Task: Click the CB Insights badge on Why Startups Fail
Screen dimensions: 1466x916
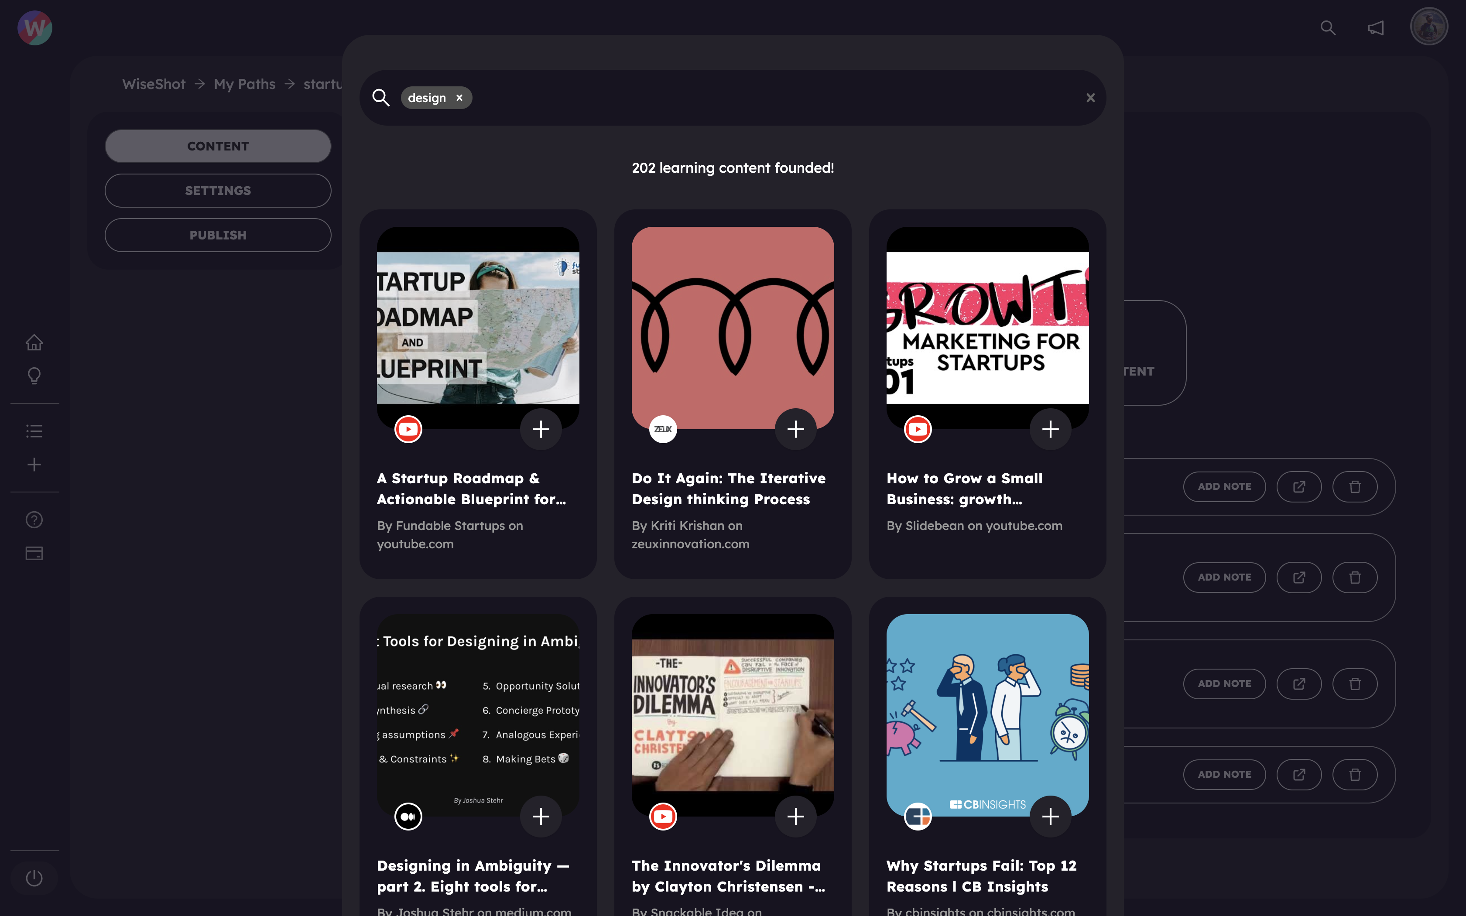Action: [x=918, y=816]
